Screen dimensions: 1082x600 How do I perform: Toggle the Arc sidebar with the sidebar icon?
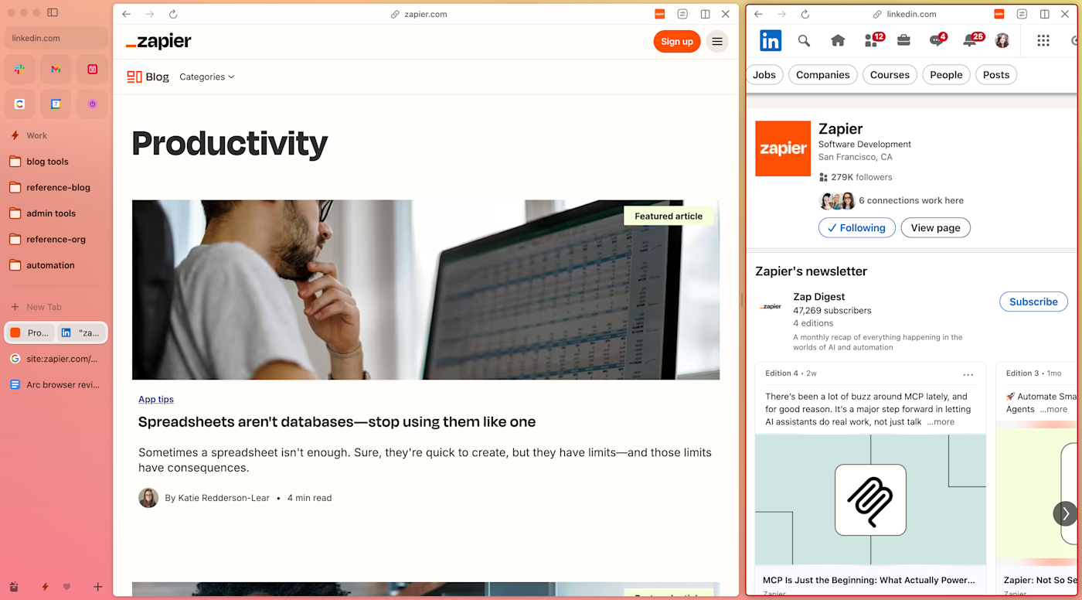(53, 13)
